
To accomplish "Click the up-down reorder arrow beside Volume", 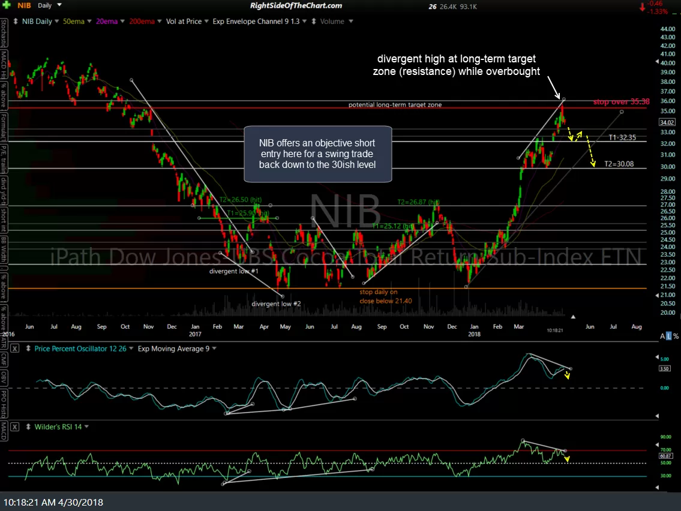I will pyautogui.click(x=314, y=21).
